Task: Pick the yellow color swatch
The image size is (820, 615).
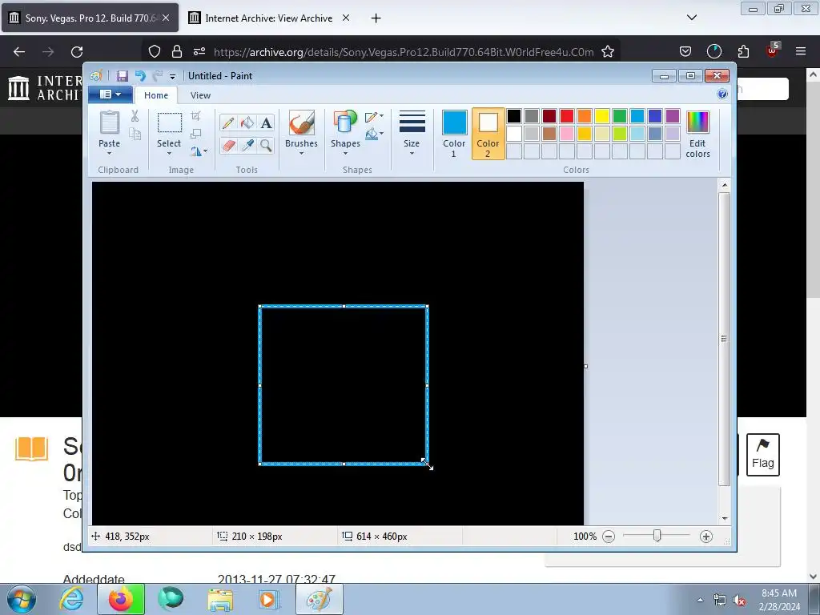Action: click(x=602, y=115)
